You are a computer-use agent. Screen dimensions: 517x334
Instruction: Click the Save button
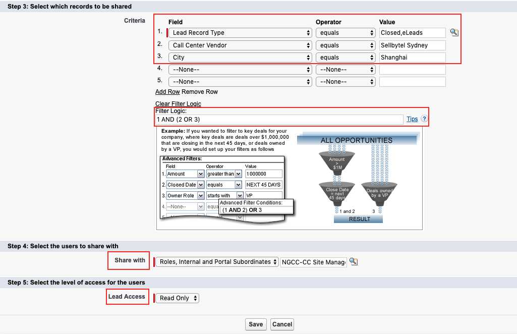coord(256,324)
